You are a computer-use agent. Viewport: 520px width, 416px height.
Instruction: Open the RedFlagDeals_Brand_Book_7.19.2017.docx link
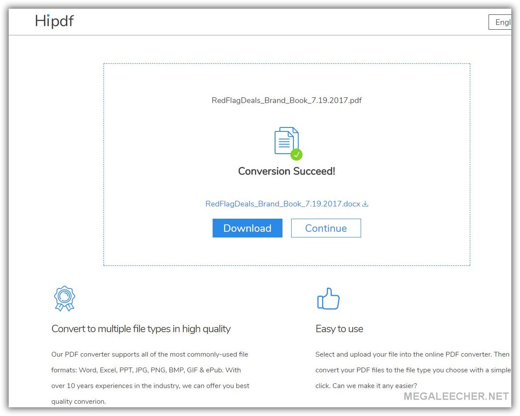[x=283, y=204]
